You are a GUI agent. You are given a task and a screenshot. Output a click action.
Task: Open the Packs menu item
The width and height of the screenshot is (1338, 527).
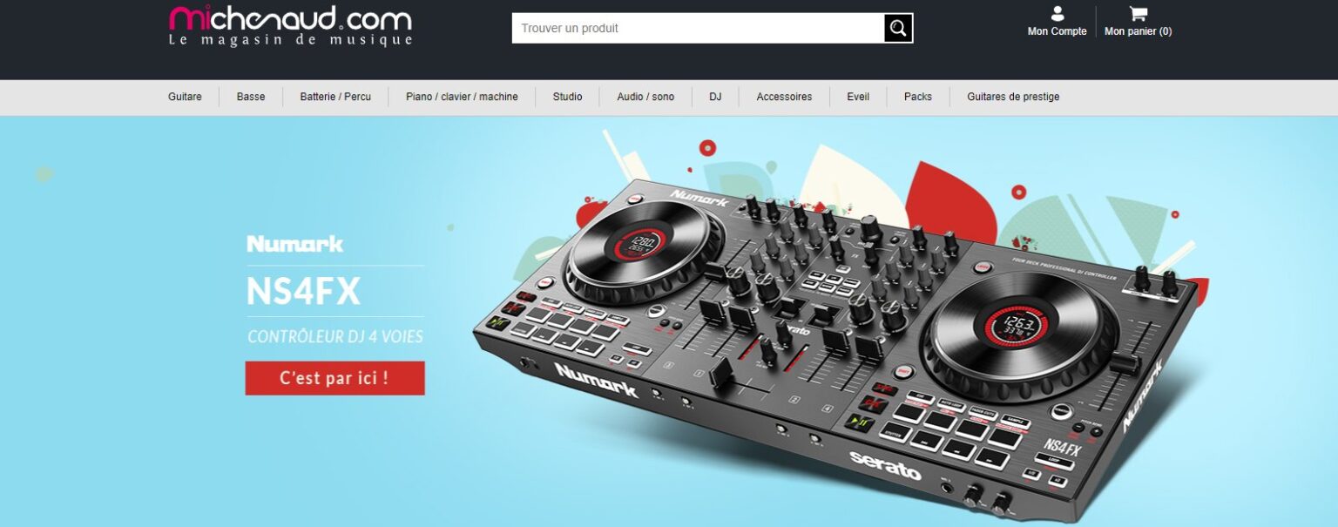[918, 97]
